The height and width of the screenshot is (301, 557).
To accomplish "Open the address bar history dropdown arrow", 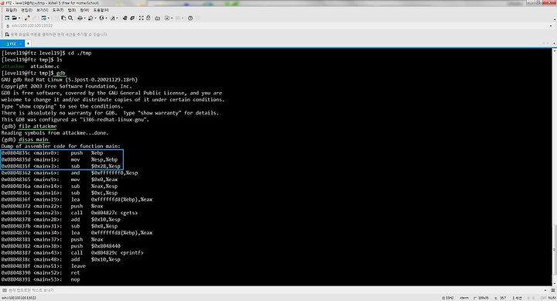I will pyautogui.click(x=552, y=26).
